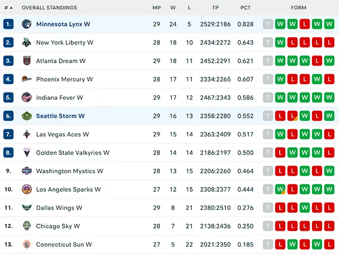Click New York Liberty green W form badge
339x254 pixels.
(x=280, y=42)
